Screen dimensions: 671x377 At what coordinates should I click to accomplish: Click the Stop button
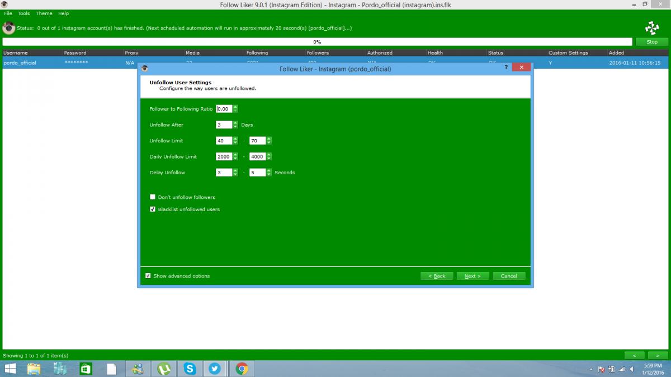(652, 42)
